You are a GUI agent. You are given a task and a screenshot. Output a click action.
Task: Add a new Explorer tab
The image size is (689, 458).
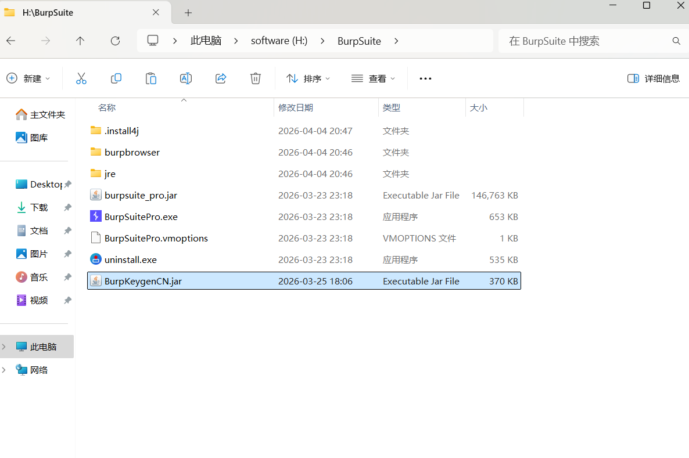(x=188, y=13)
